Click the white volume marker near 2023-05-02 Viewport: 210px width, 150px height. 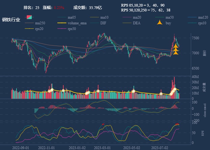pyautogui.click(x=133, y=91)
